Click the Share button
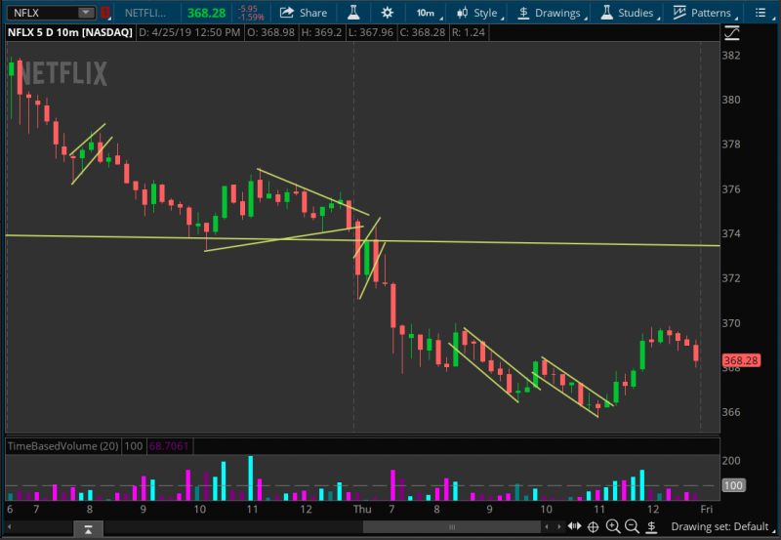 click(x=304, y=13)
